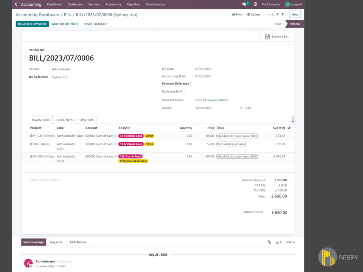
Task: Open the activities clock icon in navbar
Action: click(x=255, y=4)
